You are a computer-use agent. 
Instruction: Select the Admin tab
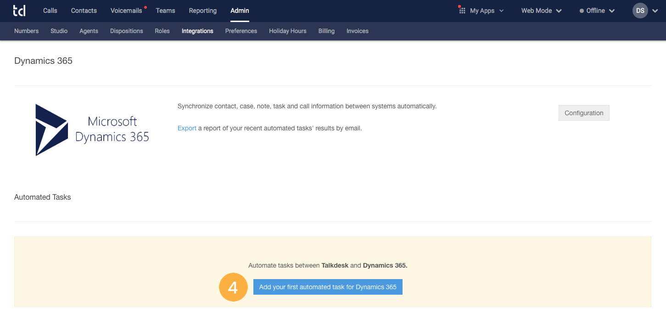point(240,11)
